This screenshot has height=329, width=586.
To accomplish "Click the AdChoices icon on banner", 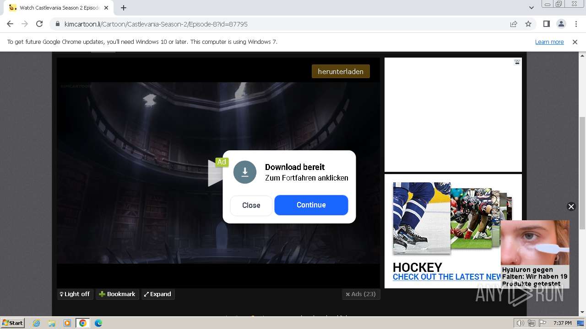I will [x=517, y=62].
